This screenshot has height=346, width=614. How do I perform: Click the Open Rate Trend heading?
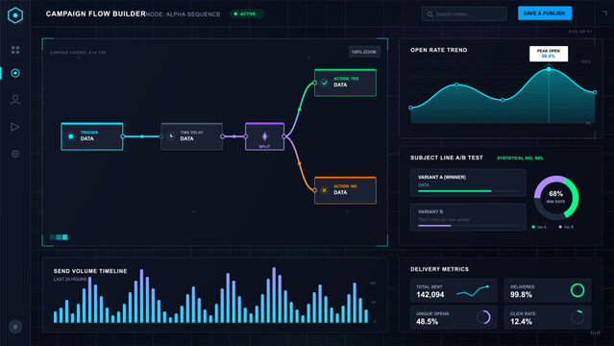(x=438, y=50)
